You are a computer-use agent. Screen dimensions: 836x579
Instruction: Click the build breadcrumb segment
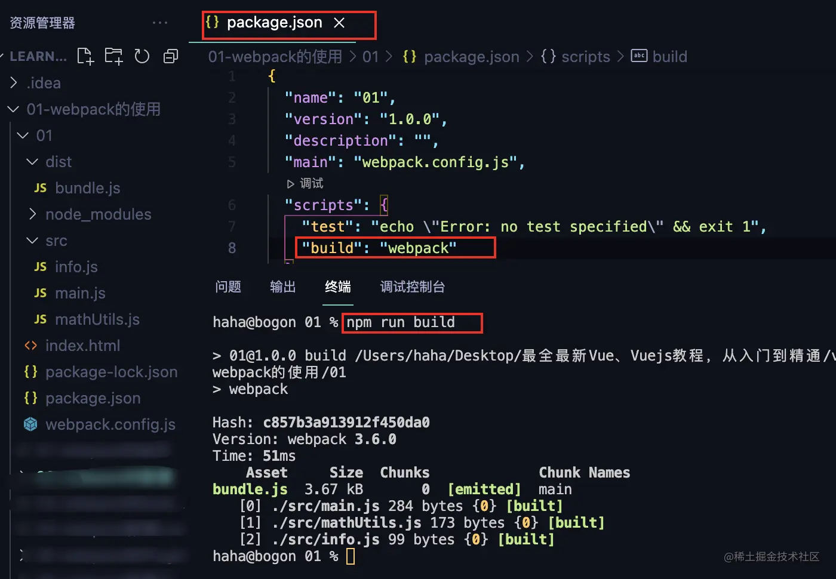click(670, 57)
